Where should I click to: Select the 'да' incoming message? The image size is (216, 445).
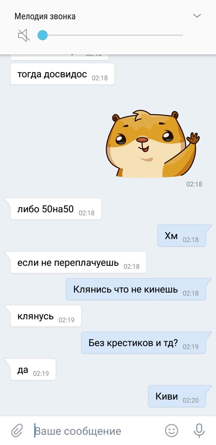coord(33,370)
